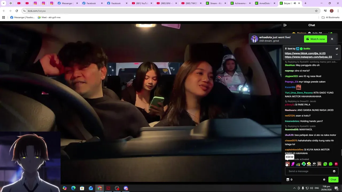Open Copilot from the taskbar
Viewport: 342px width, 192px height.
65,188
